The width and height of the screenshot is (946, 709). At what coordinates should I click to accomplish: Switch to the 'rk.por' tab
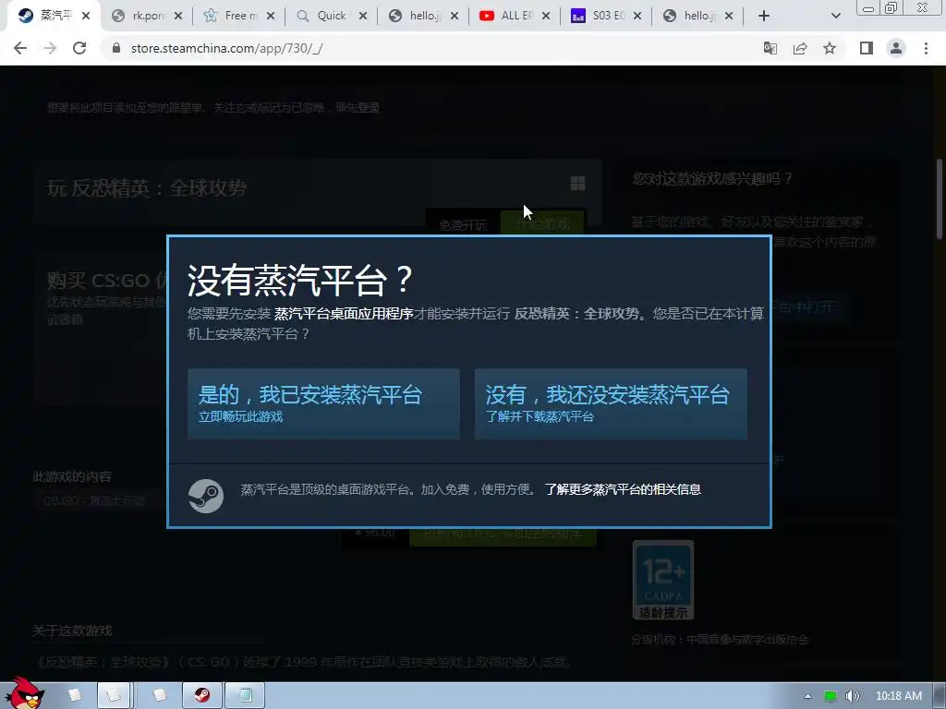(147, 16)
